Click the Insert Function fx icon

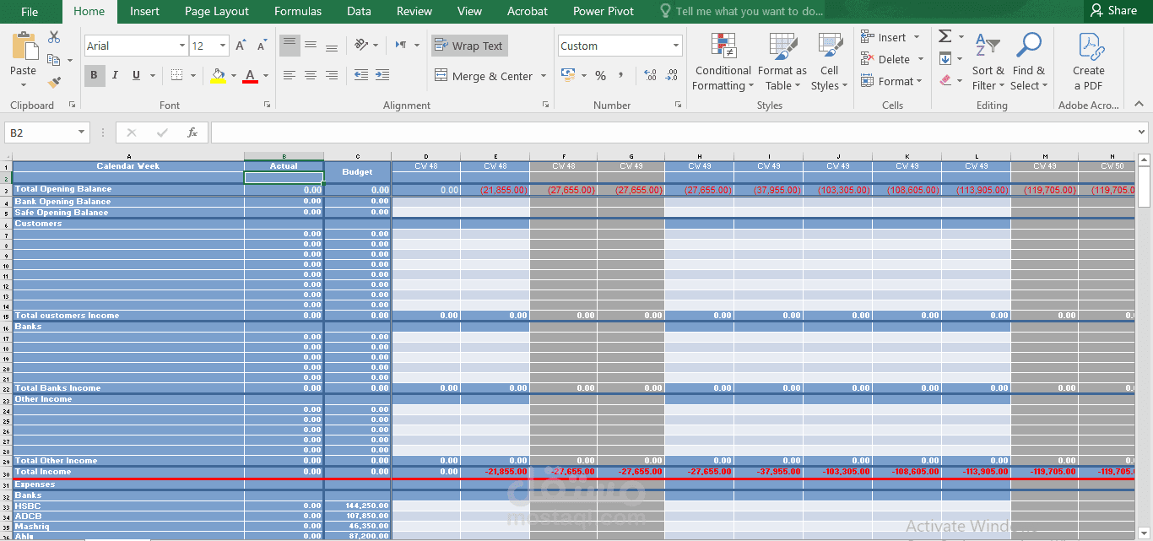192,133
